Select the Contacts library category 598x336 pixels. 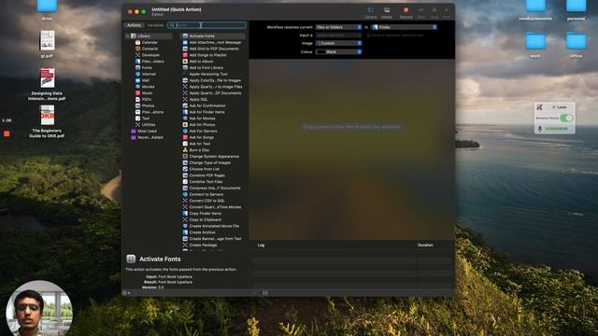[x=147, y=49]
